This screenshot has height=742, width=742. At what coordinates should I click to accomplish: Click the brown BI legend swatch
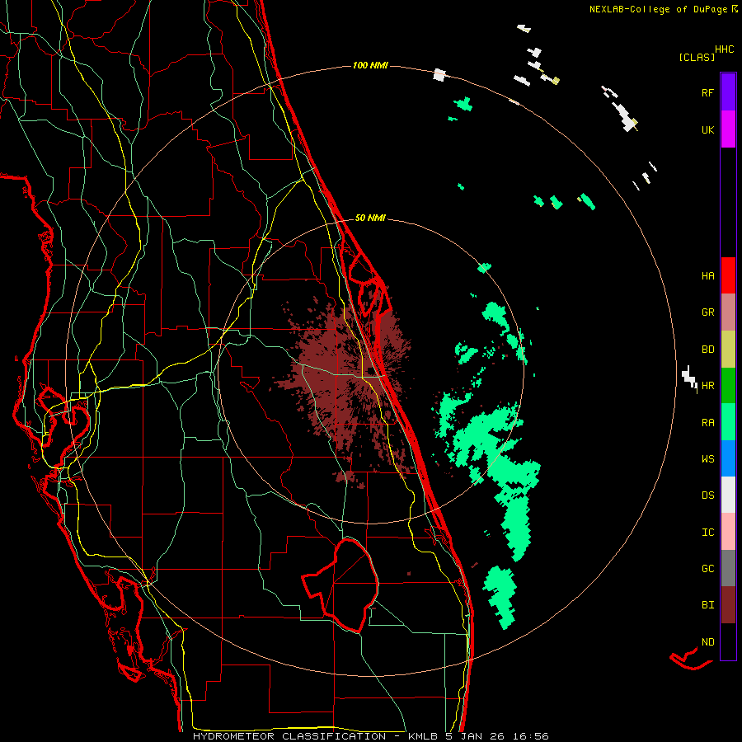(728, 605)
